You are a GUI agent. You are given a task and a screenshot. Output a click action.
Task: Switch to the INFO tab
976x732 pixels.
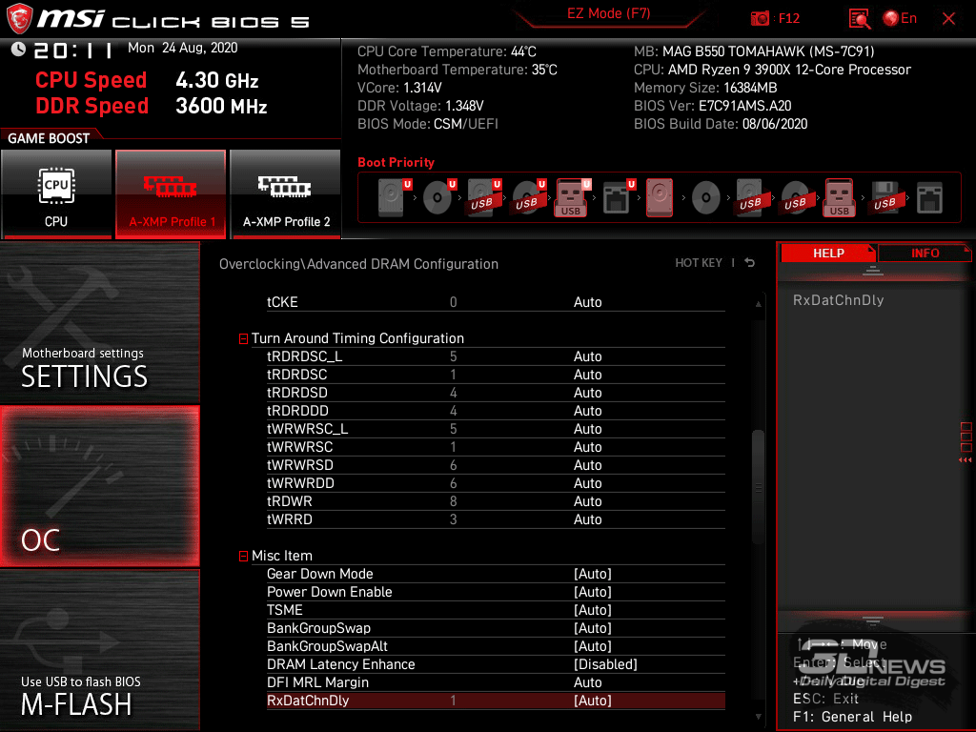[925, 254]
